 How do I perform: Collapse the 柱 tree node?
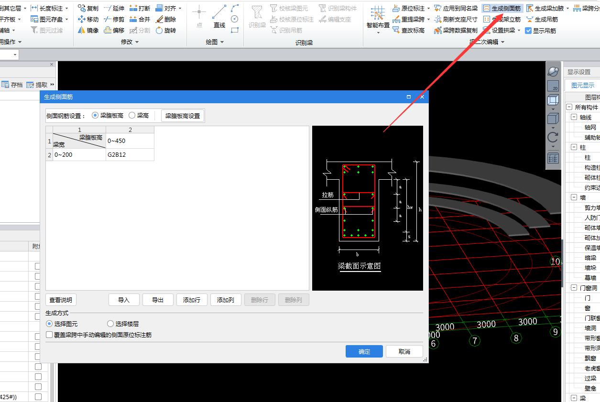click(x=574, y=147)
